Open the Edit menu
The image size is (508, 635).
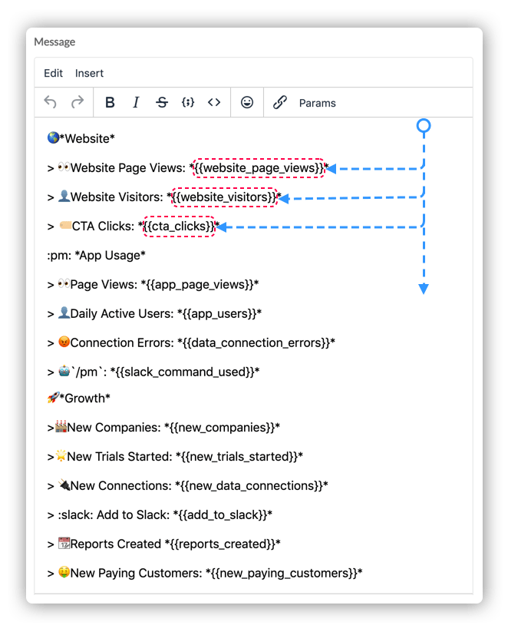pyautogui.click(x=53, y=73)
